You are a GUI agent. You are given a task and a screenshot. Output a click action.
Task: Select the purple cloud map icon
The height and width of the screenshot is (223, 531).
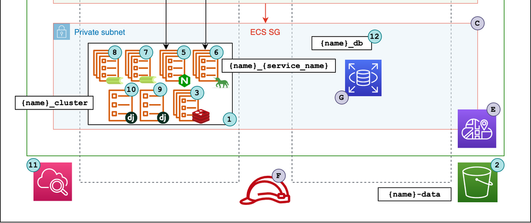[x=477, y=128]
